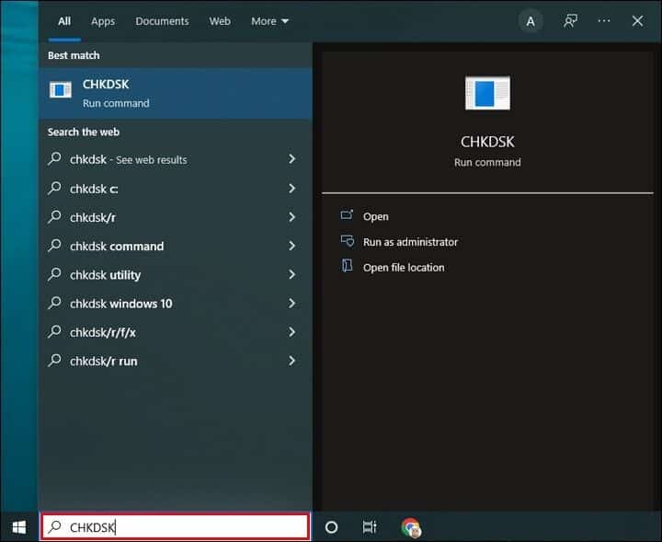
Task: Select the 'chkdsk command' suggestion
Action: 176,246
